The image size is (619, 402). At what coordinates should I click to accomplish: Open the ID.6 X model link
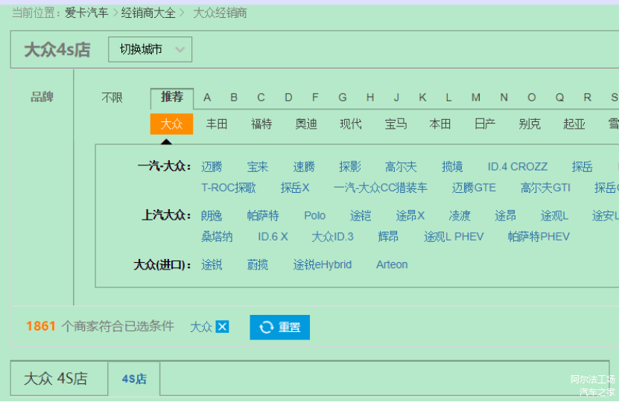273,237
